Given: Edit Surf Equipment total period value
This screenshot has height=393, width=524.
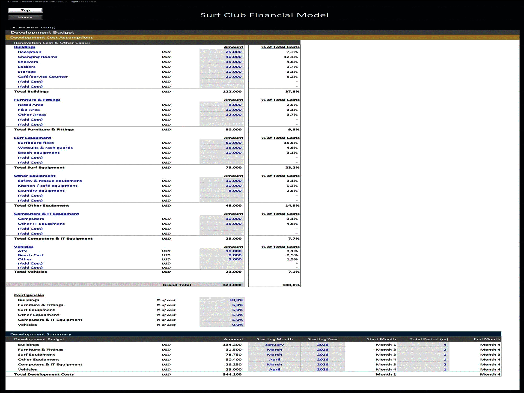Looking at the screenshot, I should coord(423,355).
